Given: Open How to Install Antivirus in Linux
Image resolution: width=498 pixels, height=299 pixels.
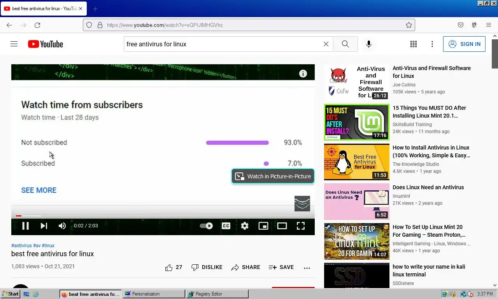Looking at the screenshot, I should pyautogui.click(x=431, y=151).
